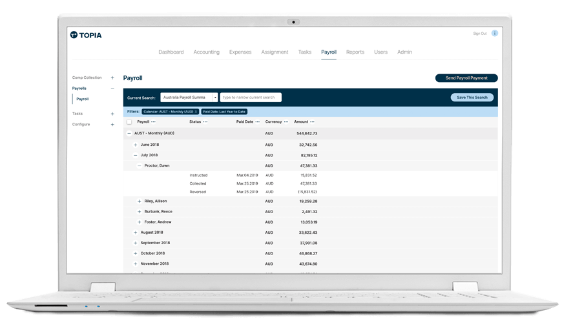Go to the Assignment tab
This screenshot has width=562, height=323.
[275, 52]
